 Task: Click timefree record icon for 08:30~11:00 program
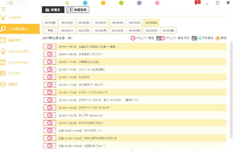pos(50,62)
